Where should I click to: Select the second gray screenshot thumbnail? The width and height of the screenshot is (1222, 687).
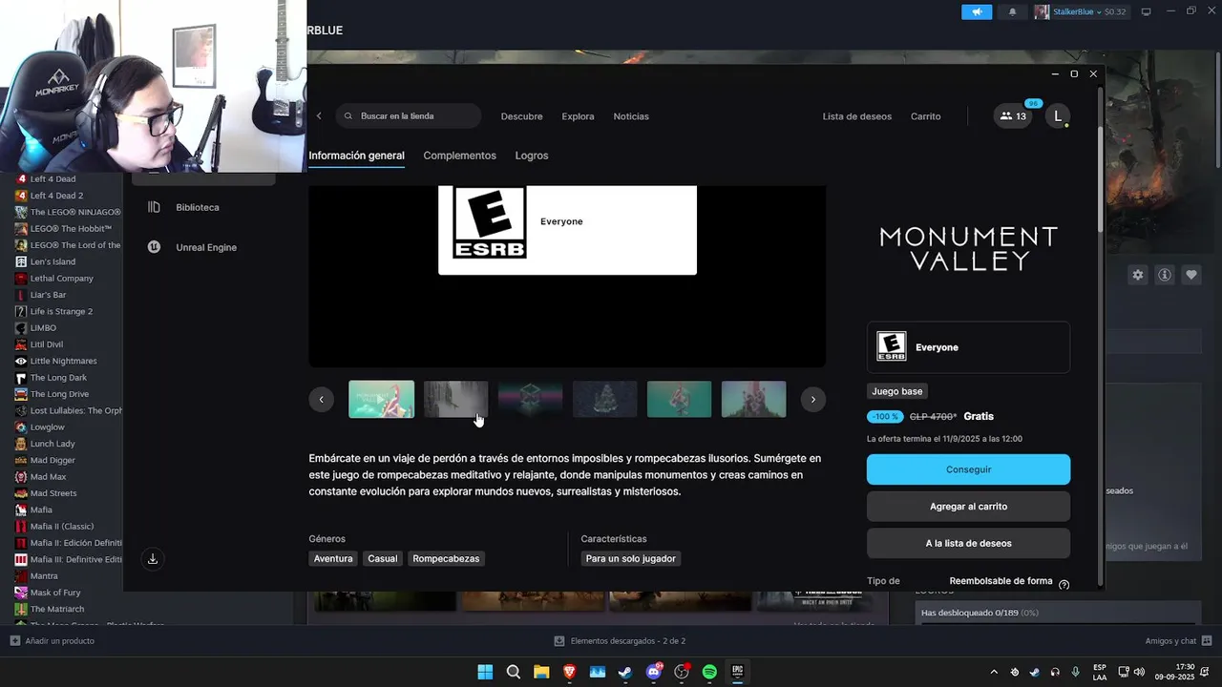point(455,400)
